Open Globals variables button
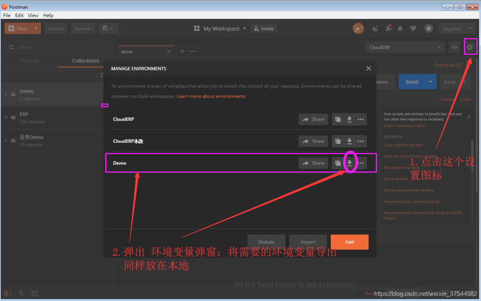This screenshot has height=301, width=481. tap(266, 242)
